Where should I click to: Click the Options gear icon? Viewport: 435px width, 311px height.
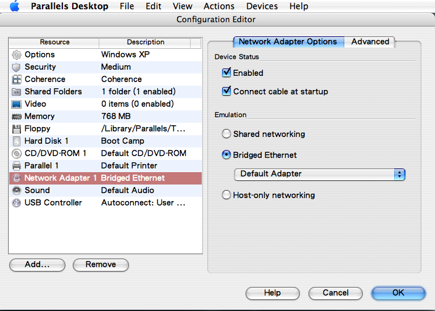17,55
